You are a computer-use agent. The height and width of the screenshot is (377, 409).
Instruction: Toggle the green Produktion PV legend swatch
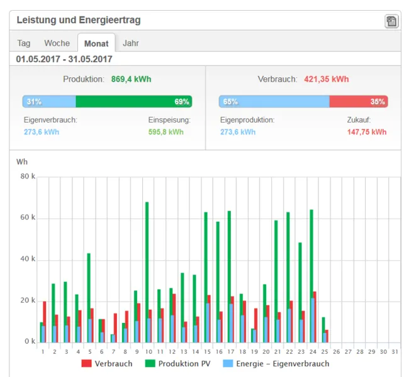click(x=150, y=363)
